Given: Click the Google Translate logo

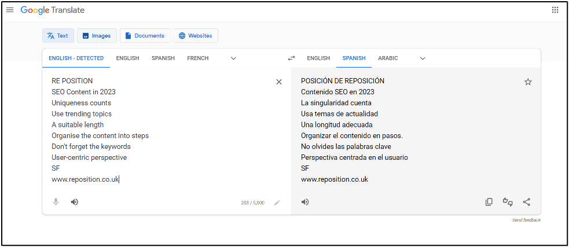Looking at the screenshot, I should pyautogui.click(x=53, y=10).
